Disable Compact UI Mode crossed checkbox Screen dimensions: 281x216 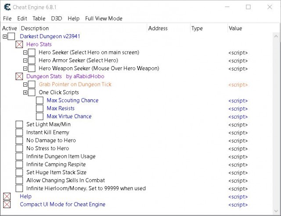coord(7,204)
